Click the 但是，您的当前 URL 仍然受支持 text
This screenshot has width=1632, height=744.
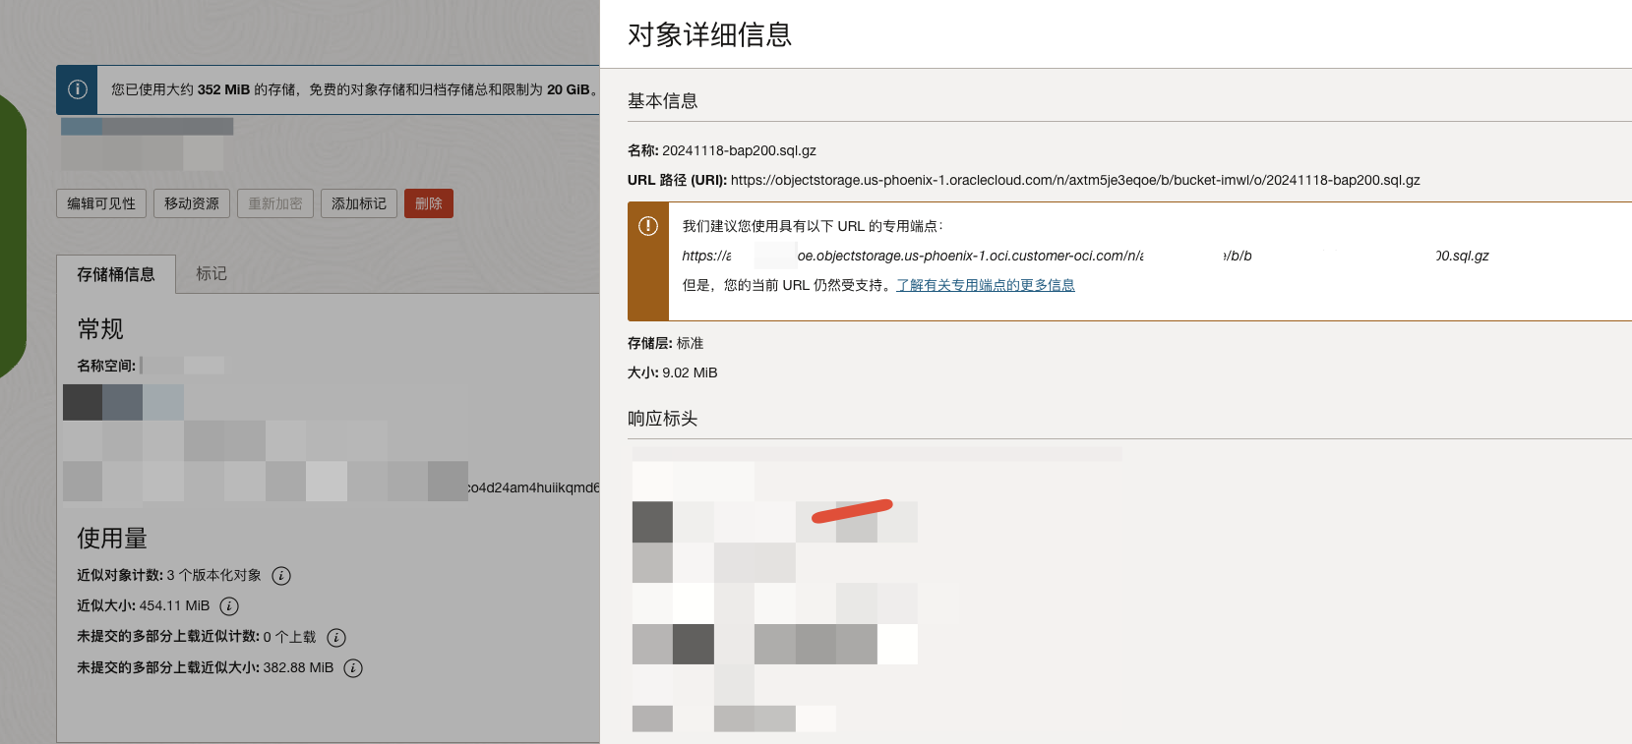(787, 285)
